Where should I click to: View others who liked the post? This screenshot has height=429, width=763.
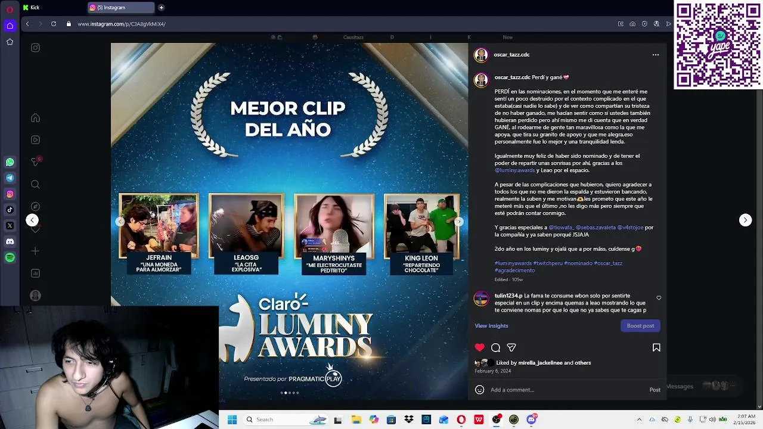tap(582, 363)
